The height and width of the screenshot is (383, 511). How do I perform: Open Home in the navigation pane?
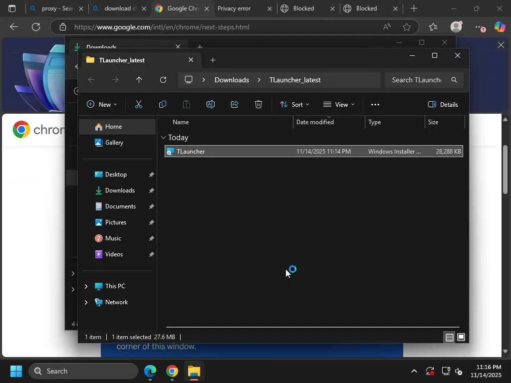pyautogui.click(x=117, y=126)
